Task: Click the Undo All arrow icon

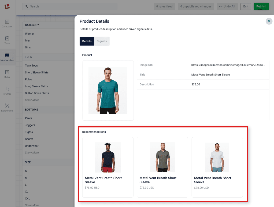Action: tap(221, 6)
